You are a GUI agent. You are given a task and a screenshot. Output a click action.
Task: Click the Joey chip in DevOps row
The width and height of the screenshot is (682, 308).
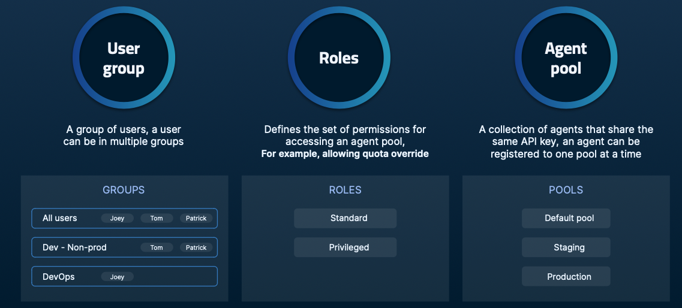coord(118,277)
